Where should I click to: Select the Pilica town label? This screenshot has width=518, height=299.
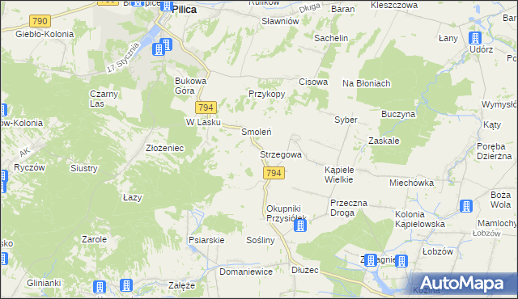pos(185,10)
